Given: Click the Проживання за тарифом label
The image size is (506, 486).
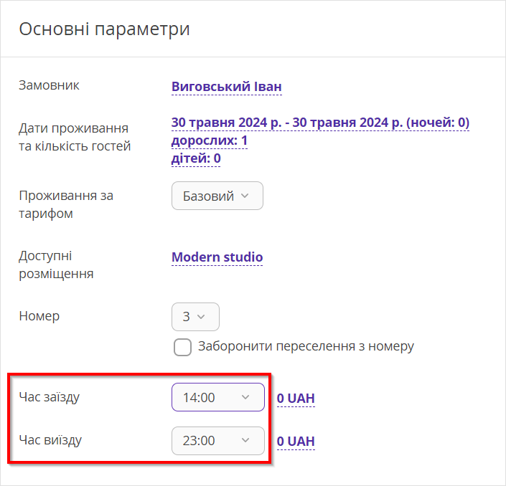Looking at the screenshot, I should pos(66,204).
